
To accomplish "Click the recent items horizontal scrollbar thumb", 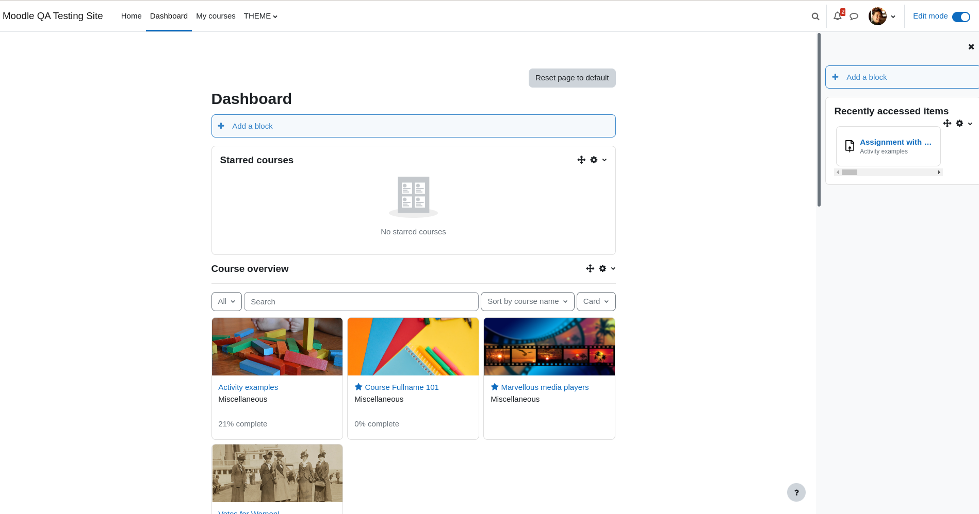I will pos(849,173).
